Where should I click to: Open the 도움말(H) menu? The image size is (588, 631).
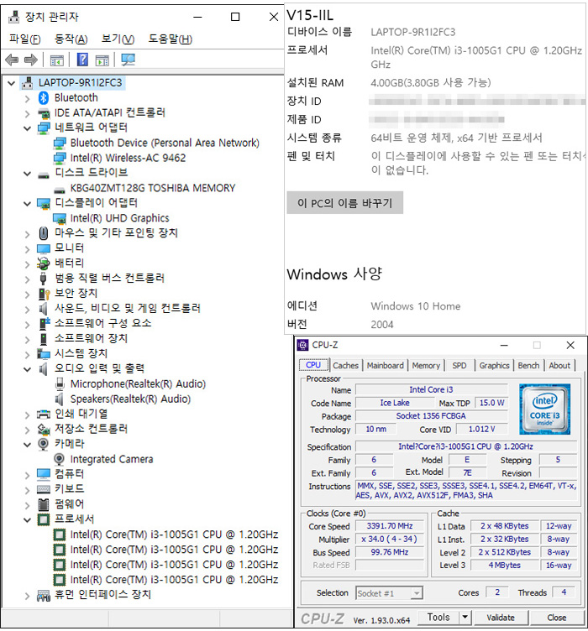(171, 39)
